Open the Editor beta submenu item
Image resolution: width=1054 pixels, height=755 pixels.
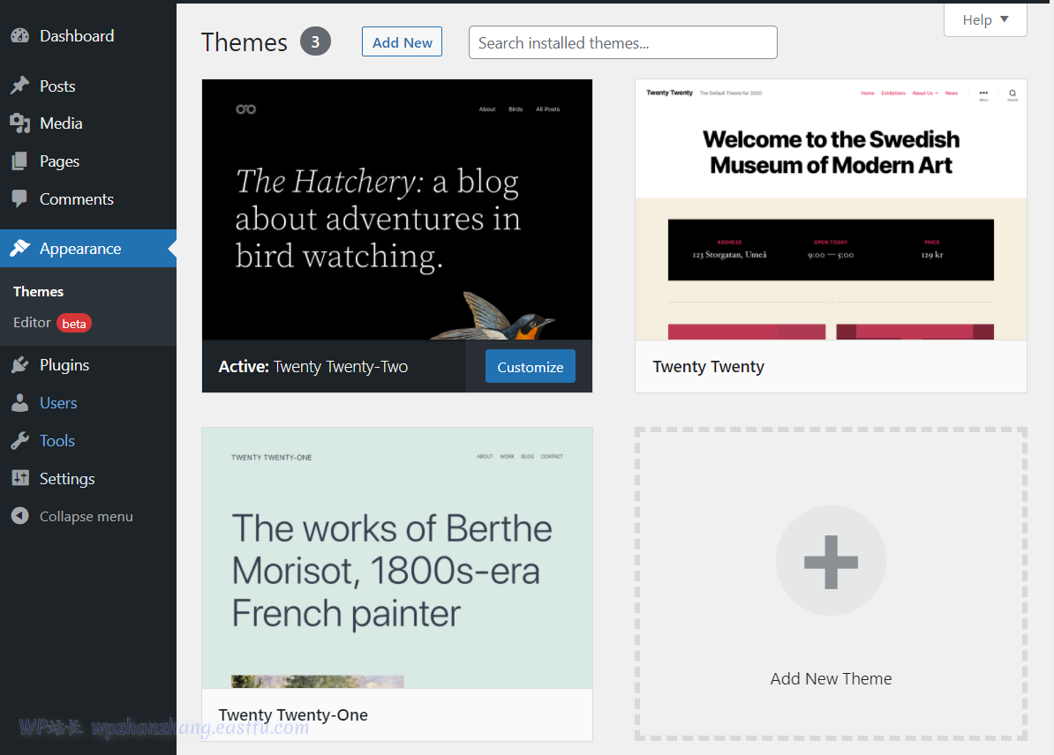pos(52,323)
